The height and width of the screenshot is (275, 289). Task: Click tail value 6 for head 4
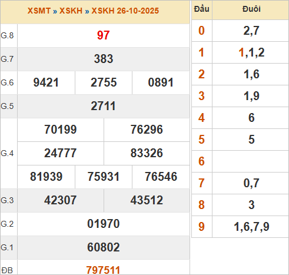coord(251,118)
